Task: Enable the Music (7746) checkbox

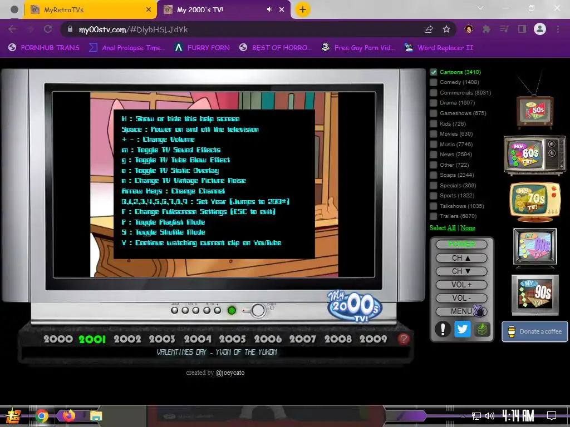Action: point(433,145)
